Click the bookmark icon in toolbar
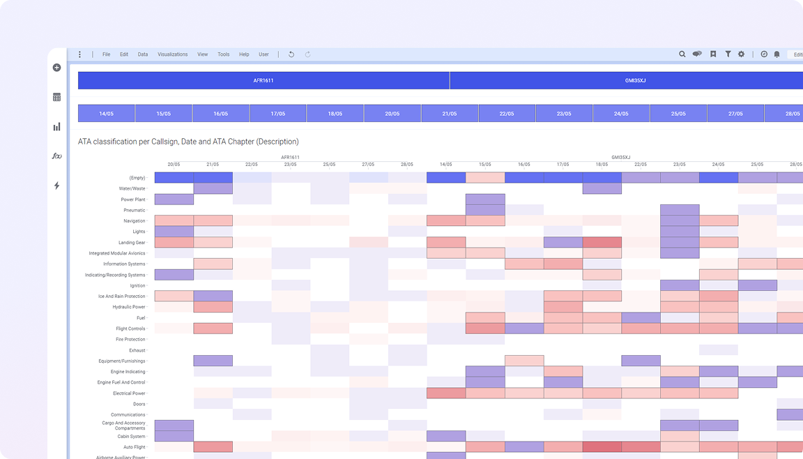 click(713, 54)
